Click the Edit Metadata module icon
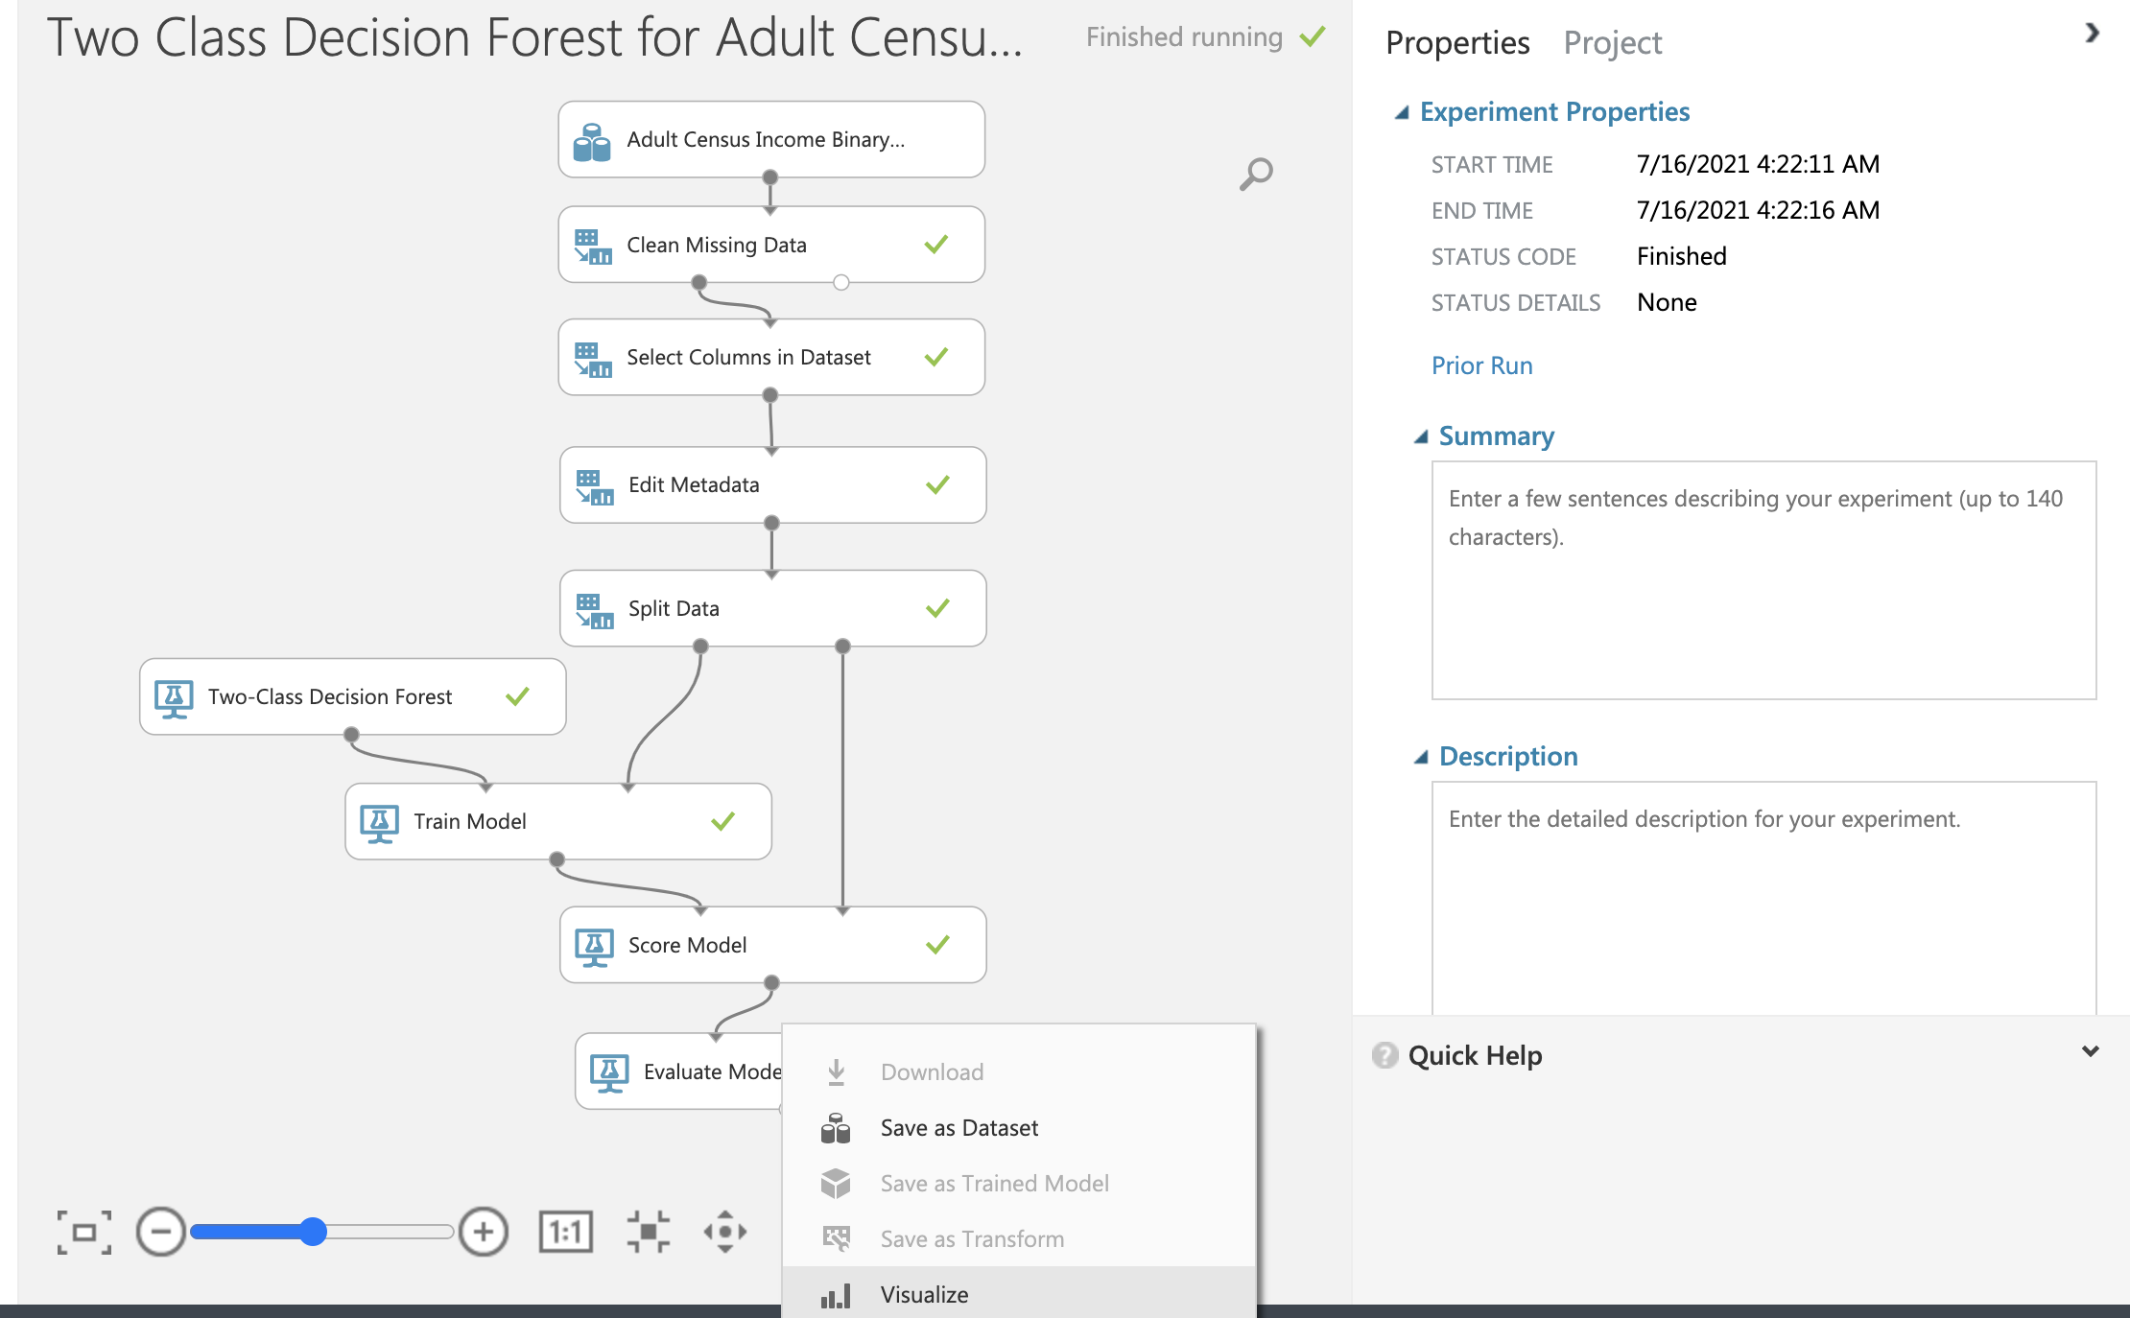Viewport: 2130px width, 1318px height. pyautogui.click(x=593, y=484)
